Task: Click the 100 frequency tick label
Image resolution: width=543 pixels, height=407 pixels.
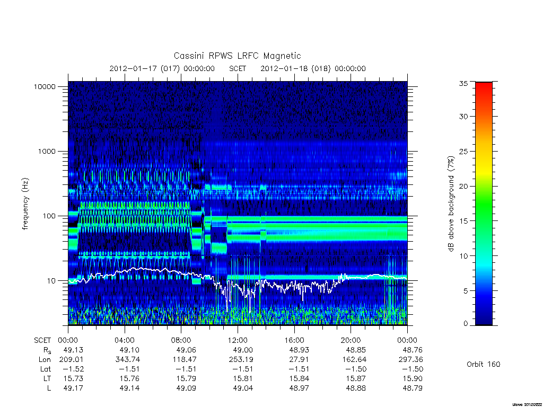Action: pyautogui.click(x=49, y=216)
